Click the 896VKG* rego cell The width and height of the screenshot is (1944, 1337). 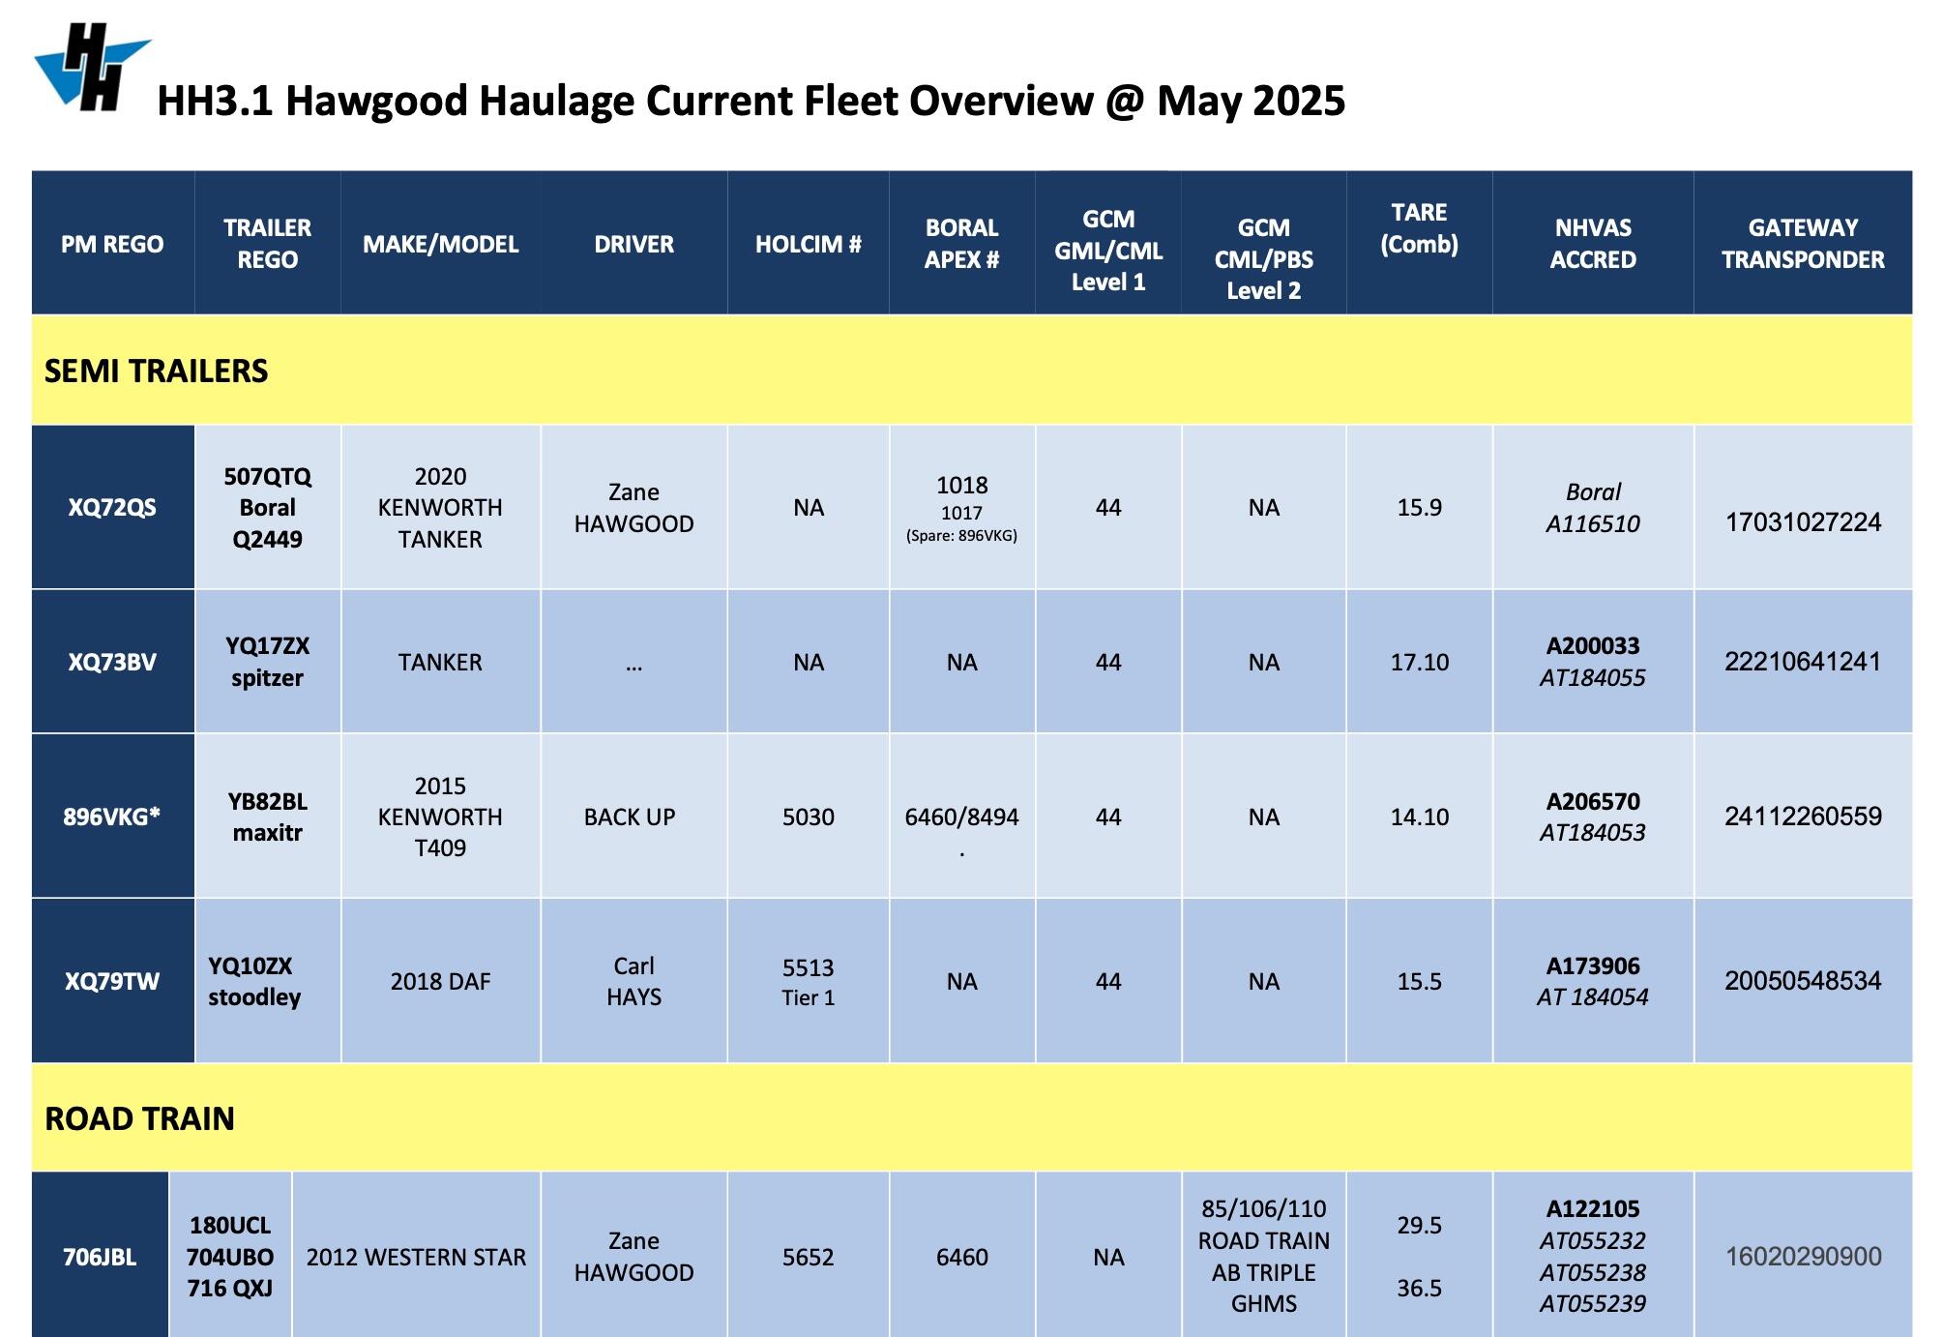pyautogui.click(x=112, y=817)
